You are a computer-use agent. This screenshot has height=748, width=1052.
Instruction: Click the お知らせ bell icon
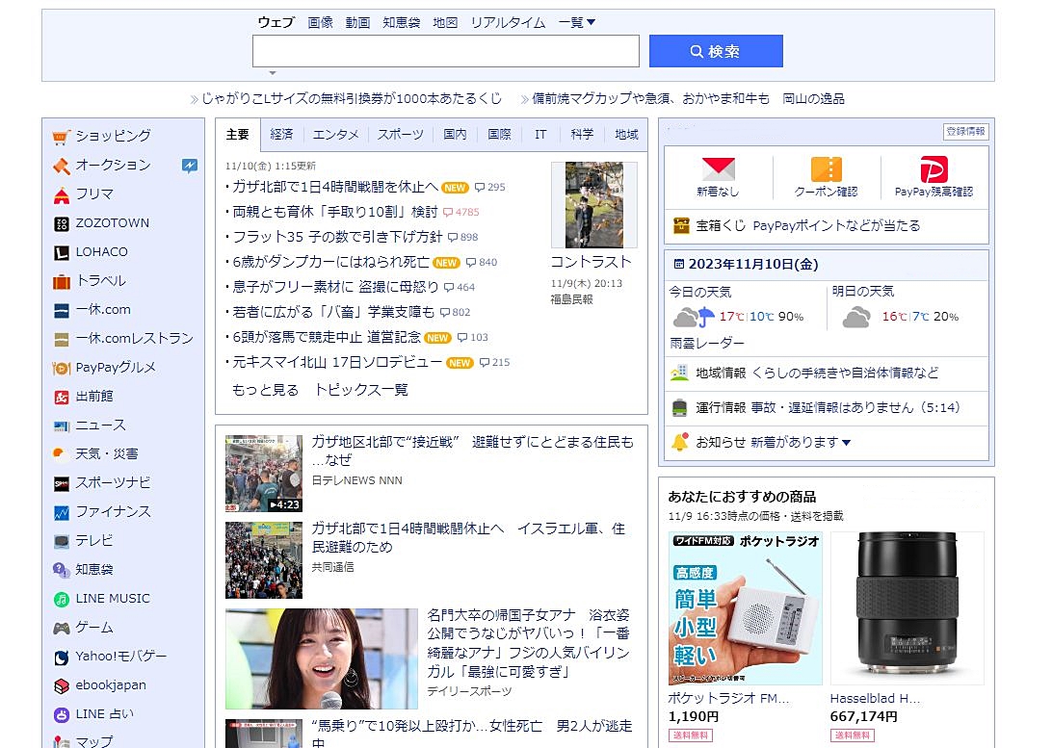pyautogui.click(x=679, y=443)
